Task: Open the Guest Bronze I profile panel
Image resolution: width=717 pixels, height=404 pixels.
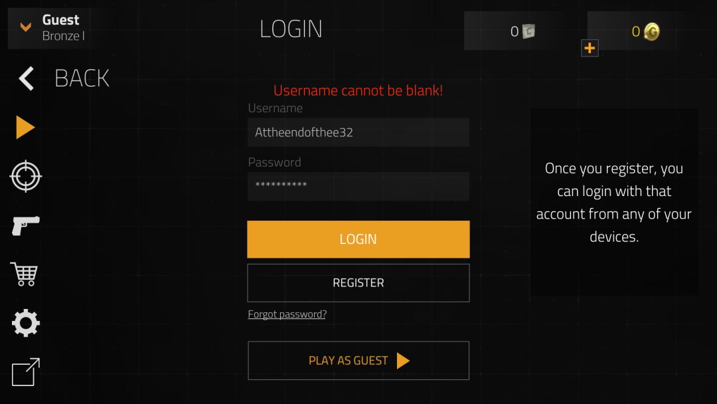Action: click(x=54, y=28)
